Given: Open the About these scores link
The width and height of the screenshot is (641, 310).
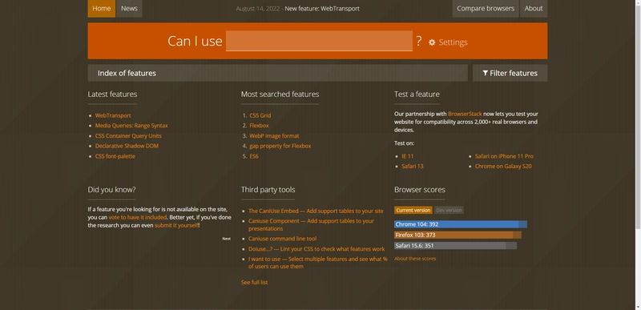Looking at the screenshot, I should (415, 259).
